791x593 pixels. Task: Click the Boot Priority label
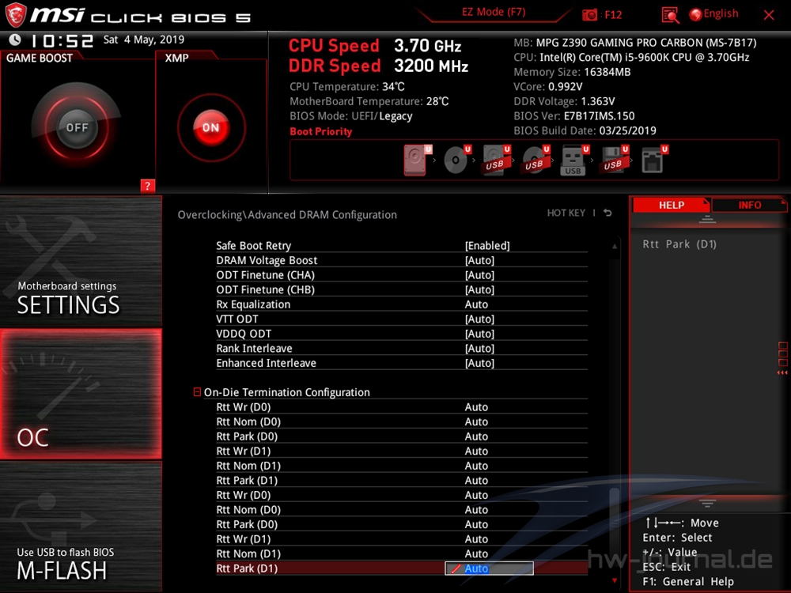321,131
